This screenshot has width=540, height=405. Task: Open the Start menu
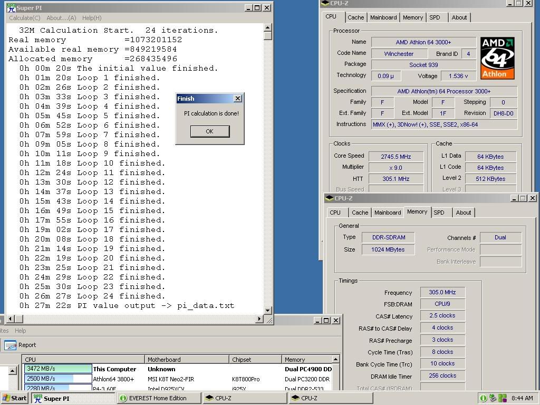point(14,398)
